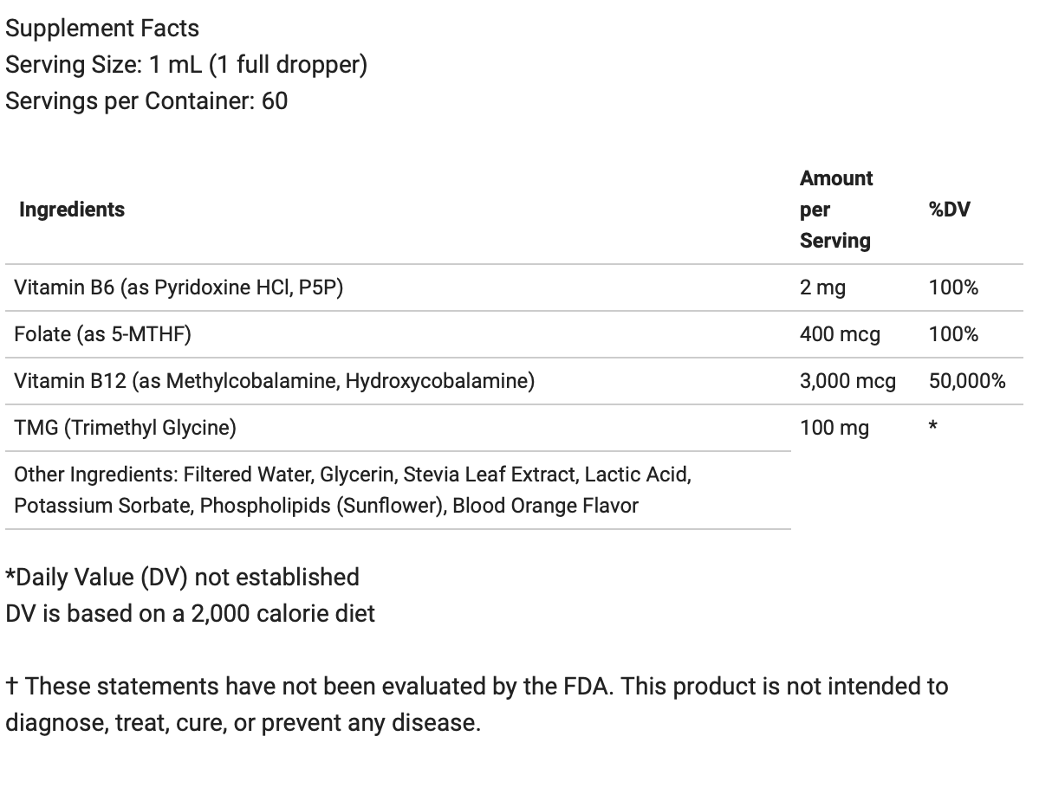
Task: Click the Serving Size line
Action: click(186, 65)
